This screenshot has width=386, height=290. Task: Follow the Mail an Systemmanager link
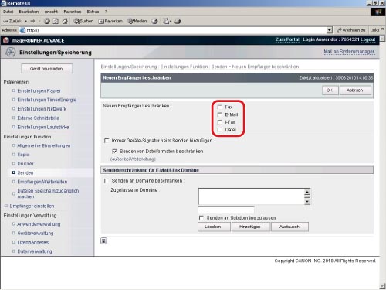[349, 52]
